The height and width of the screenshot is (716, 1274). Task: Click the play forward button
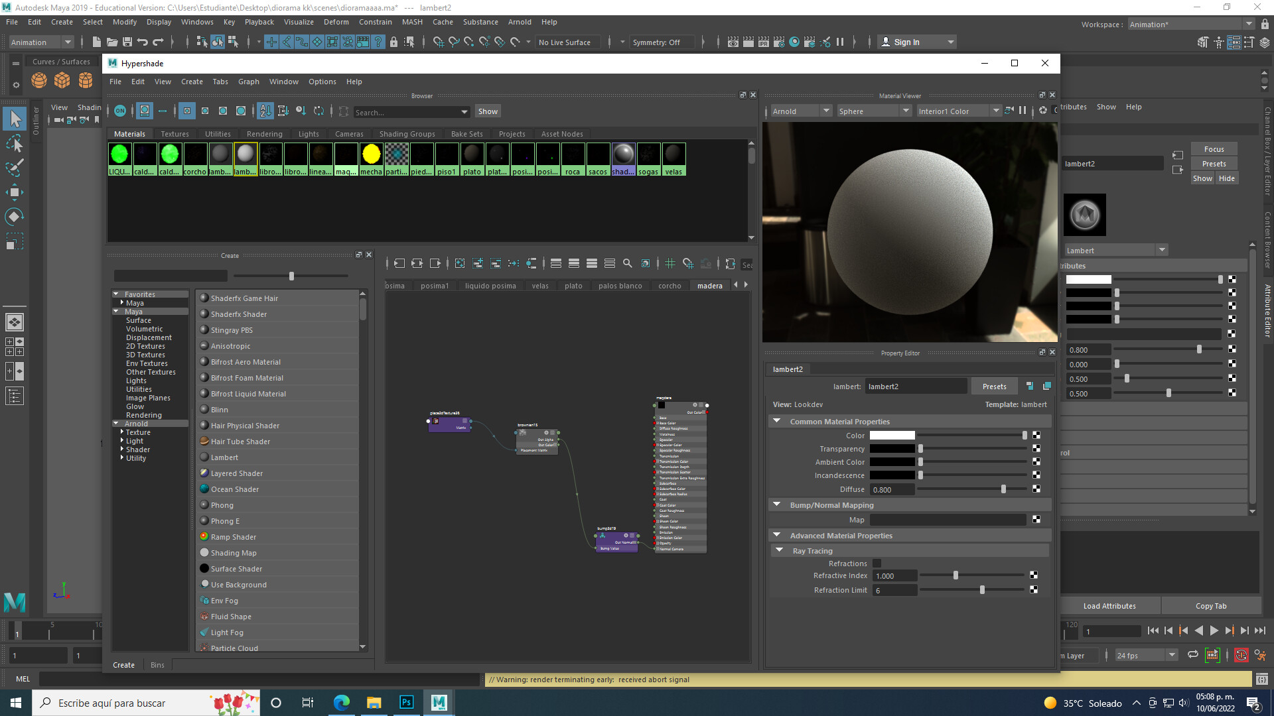coord(1214,630)
